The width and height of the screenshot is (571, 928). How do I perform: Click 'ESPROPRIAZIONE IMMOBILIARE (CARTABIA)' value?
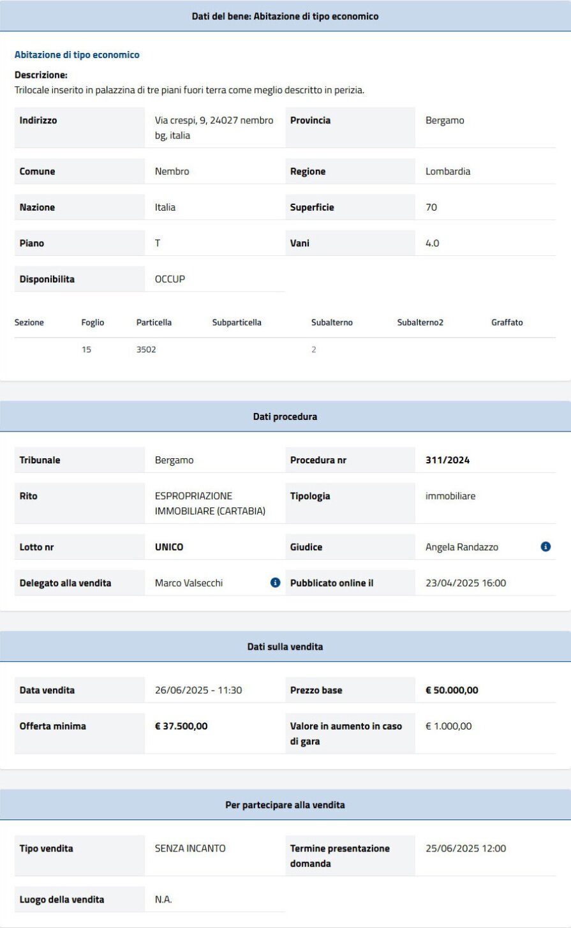(210, 504)
